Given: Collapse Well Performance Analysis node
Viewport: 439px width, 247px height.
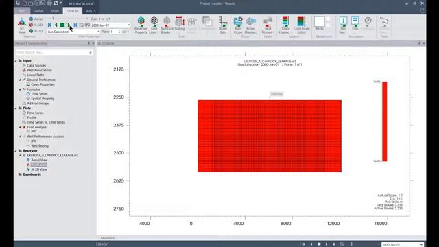Looking at the screenshot, I should [20, 137].
